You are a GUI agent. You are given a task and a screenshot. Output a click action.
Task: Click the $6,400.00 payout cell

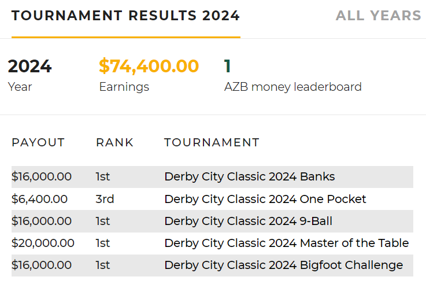(39, 199)
